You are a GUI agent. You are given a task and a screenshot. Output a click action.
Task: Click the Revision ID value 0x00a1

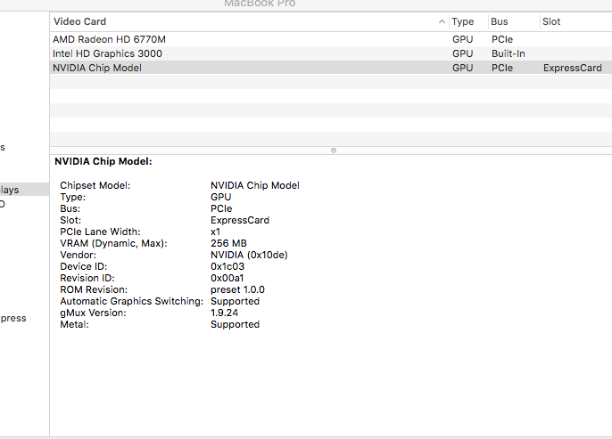coord(227,278)
